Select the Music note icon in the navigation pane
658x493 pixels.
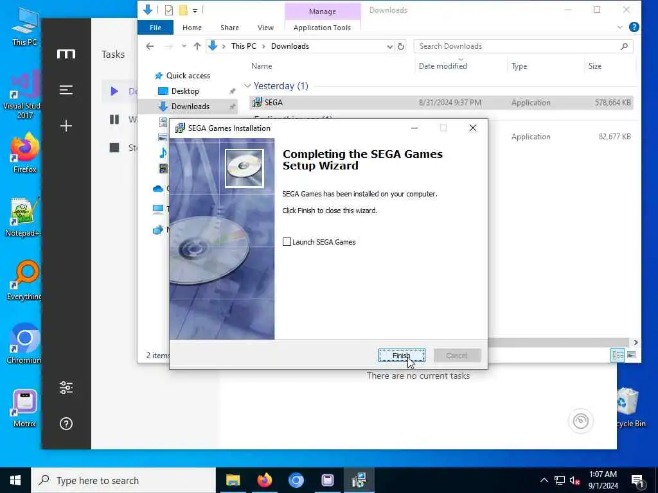[163, 153]
